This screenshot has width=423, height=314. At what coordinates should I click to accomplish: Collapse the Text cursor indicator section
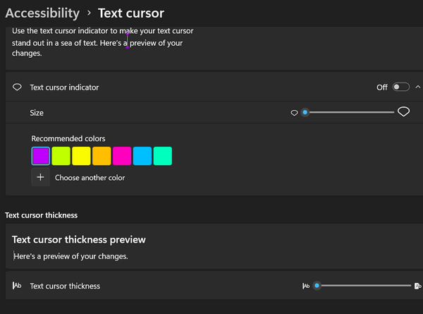pos(417,87)
